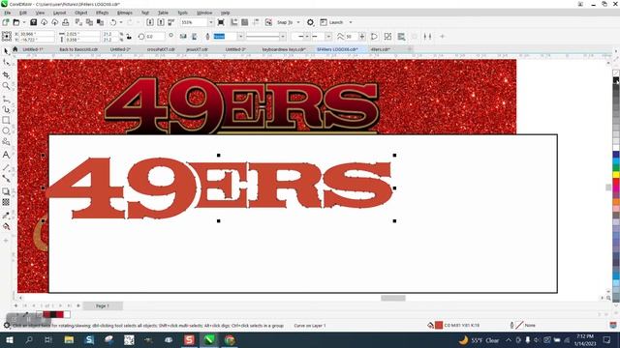Screen dimensions: 620x348
Task: Pick the red swatch in document palette
Action: coord(59,314)
